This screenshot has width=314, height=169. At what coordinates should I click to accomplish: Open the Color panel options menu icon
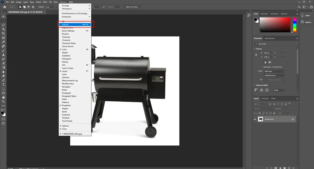(297, 14)
